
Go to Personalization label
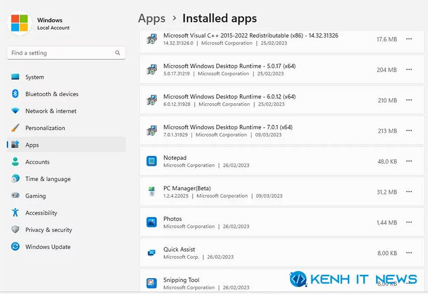click(45, 128)
